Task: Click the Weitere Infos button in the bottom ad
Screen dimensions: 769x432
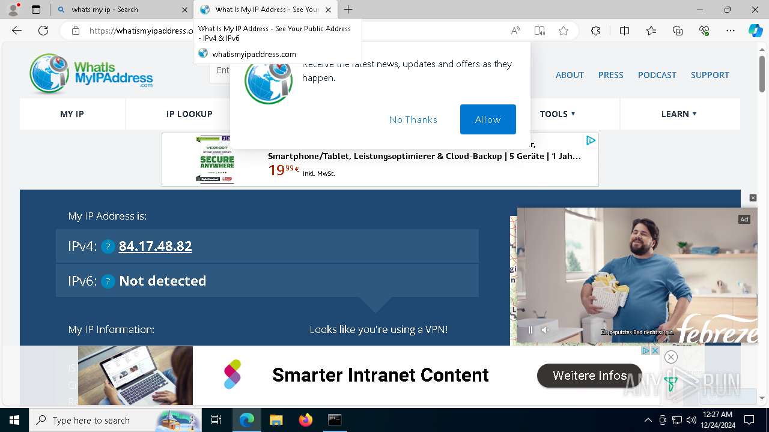Action: [x=590, y=376]
